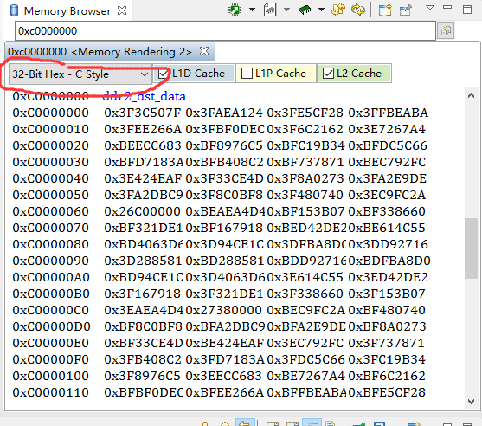Expand the arrow next to green memory chip
Screen dimensions: 482x426
pos(321,10)
